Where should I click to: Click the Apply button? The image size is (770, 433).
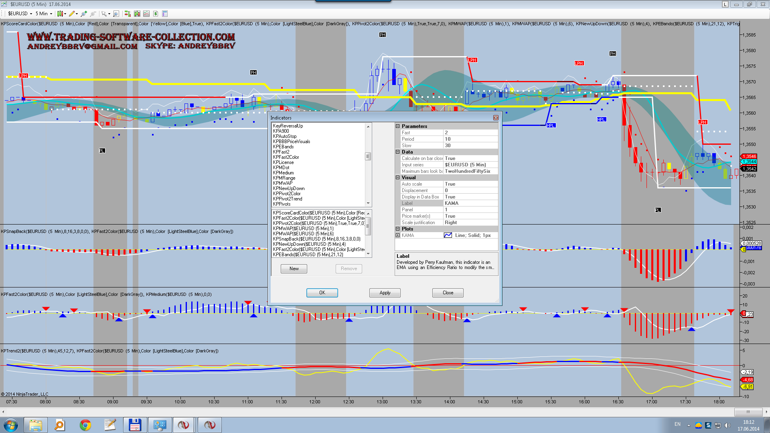385,293
